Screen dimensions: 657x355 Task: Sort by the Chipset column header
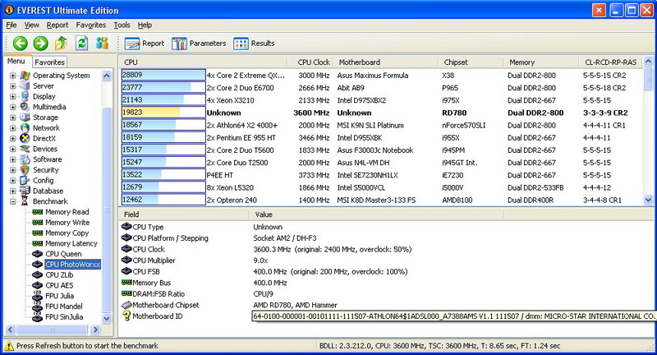point(470,62)
